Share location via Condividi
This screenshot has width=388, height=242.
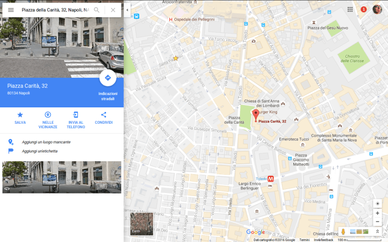click(104, 118)
